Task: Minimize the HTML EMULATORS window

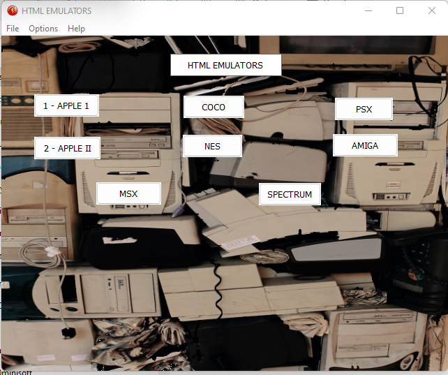Action: (368, 11)
